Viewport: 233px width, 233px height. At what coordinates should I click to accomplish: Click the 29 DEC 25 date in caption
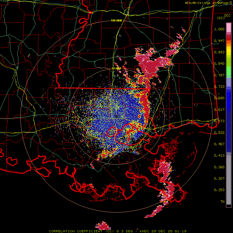click(x=162, y=231)
